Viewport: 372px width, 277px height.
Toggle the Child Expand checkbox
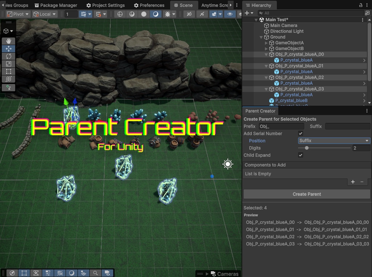click(300, 155)
